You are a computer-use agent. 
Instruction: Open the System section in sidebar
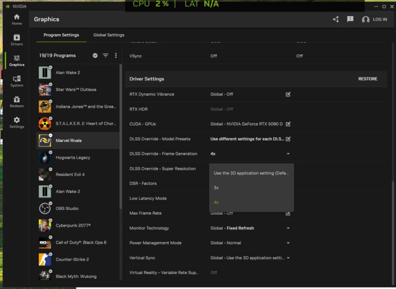pyautogui.click(x=17, y=81)
